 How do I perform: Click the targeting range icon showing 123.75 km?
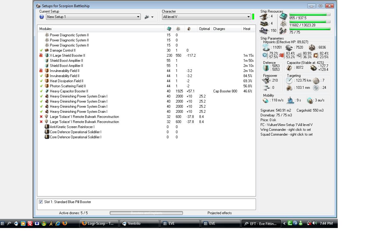click(289, 80)
